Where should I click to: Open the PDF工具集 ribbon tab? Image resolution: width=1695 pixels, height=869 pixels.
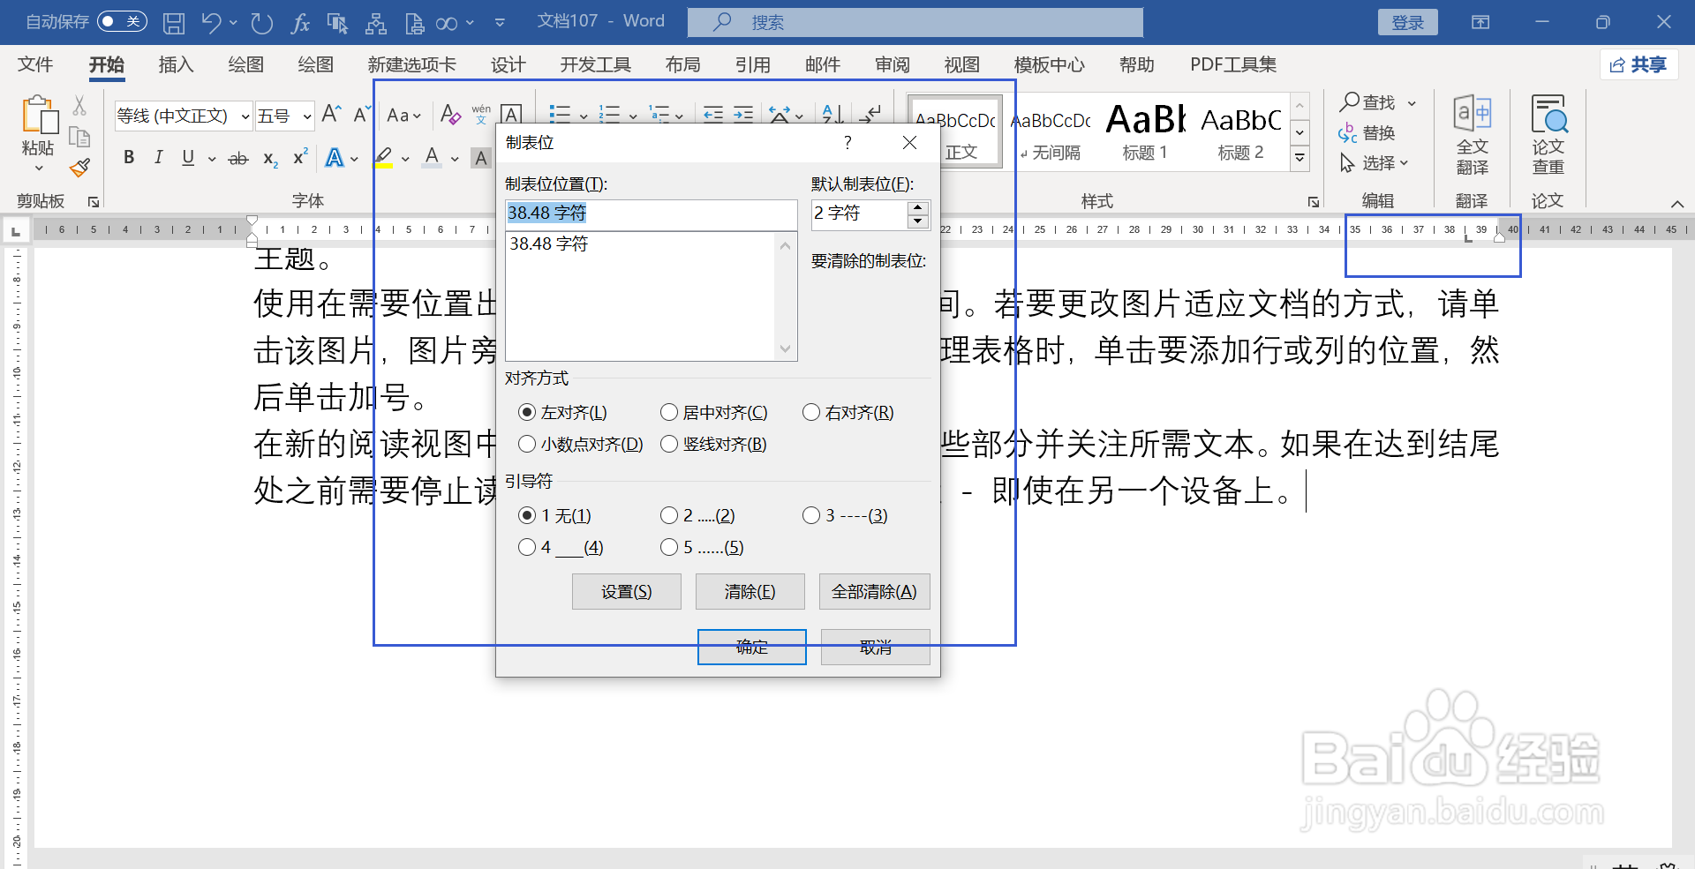point(1232,64)
